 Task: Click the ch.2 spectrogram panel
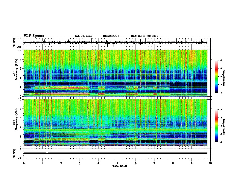[x=116, y=123]
